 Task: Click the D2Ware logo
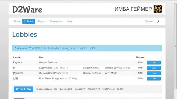[27, 9]
